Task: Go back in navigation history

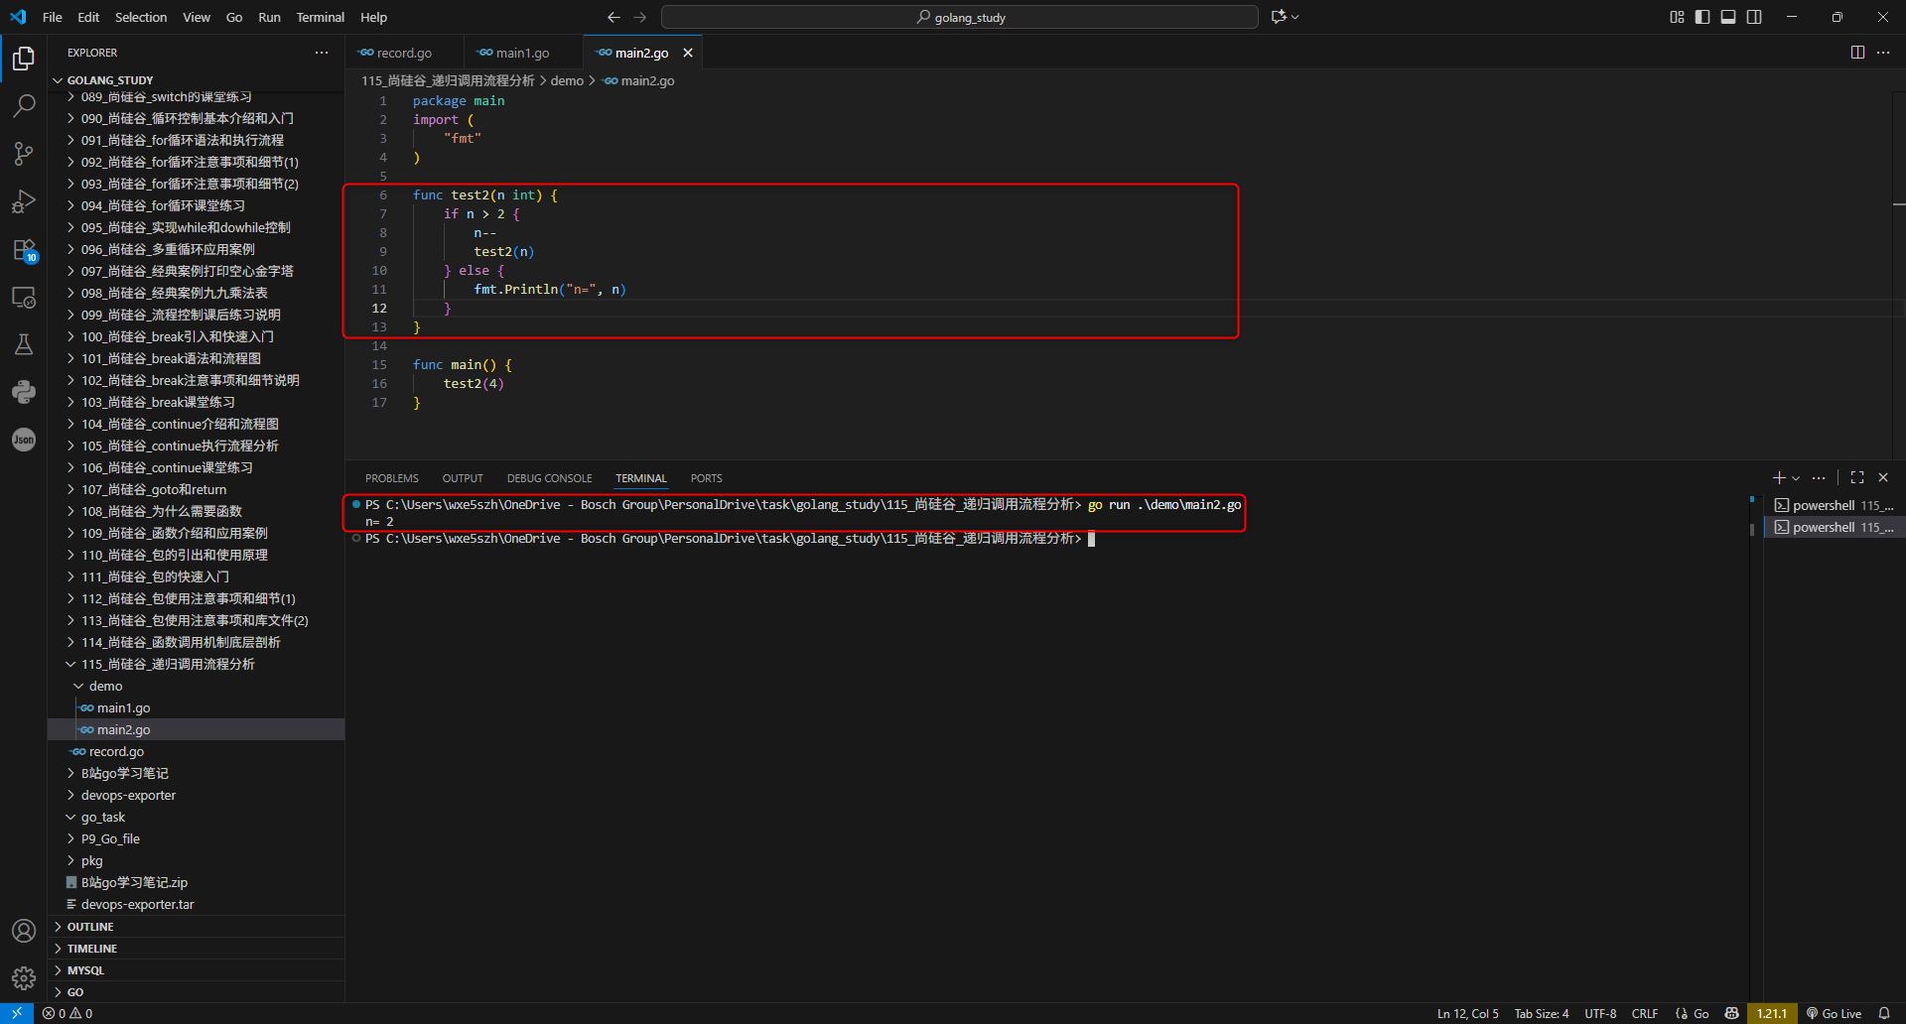Action: point(613,17)
